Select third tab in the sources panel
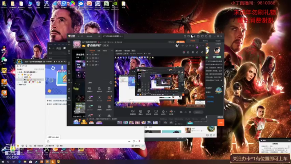291x164 pixels. pyautogui.click(x=105, y=51)
